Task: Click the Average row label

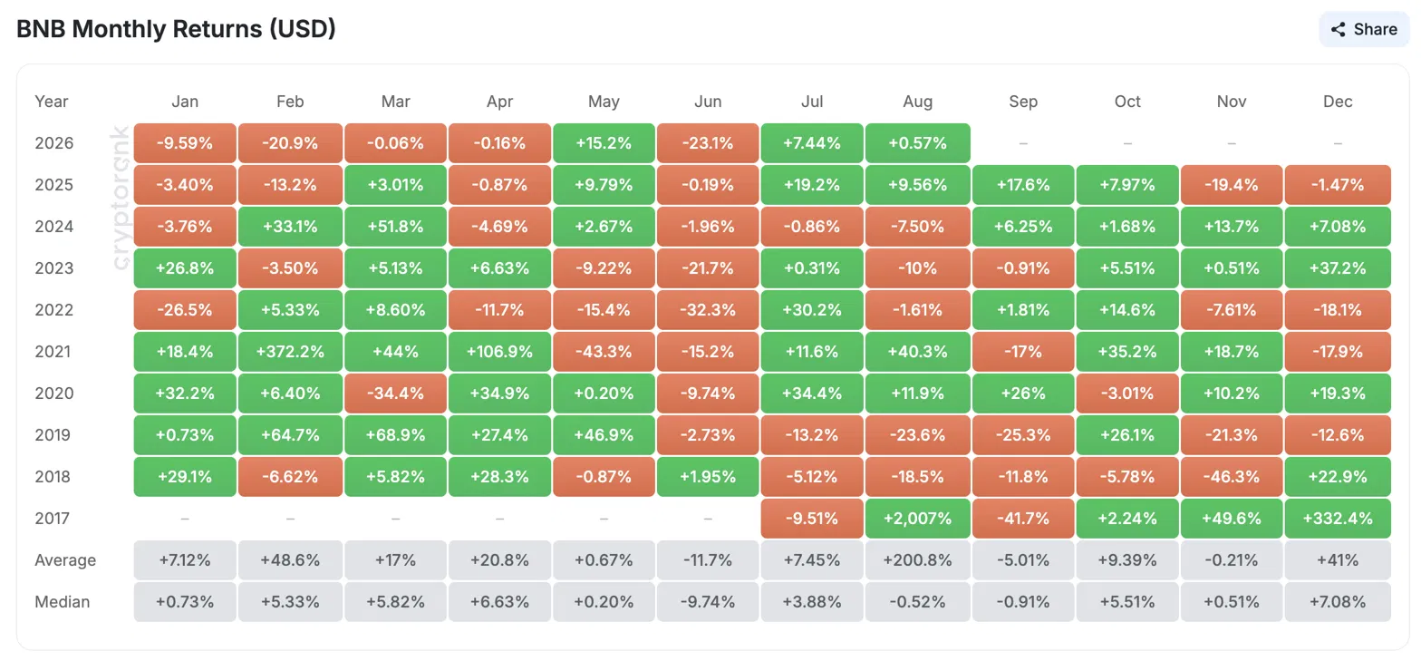Action: (x=65, y=560)
